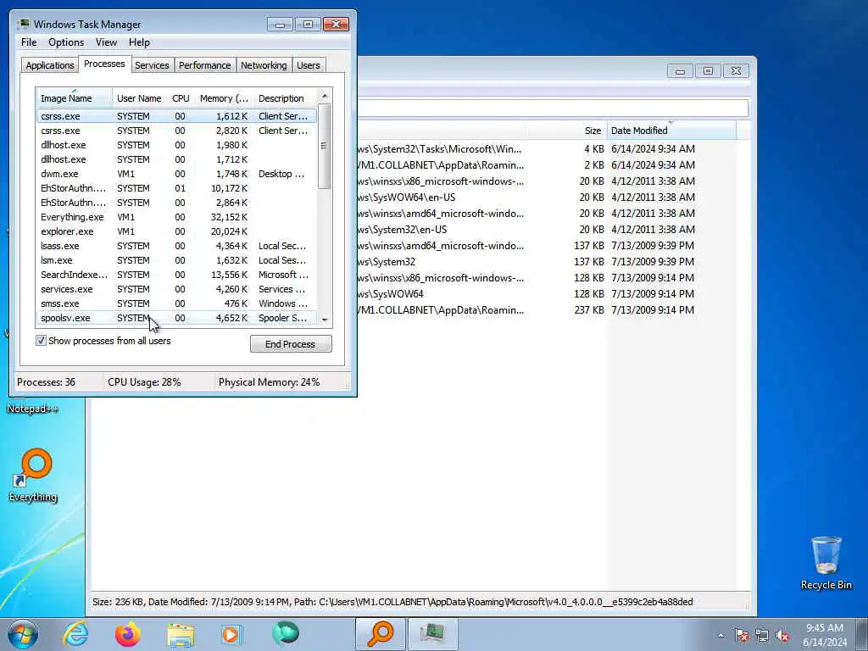The width and height of the screenshot is (868, 651).
Task: Open the File menu in Task Manager
Action: click(29, 42)
